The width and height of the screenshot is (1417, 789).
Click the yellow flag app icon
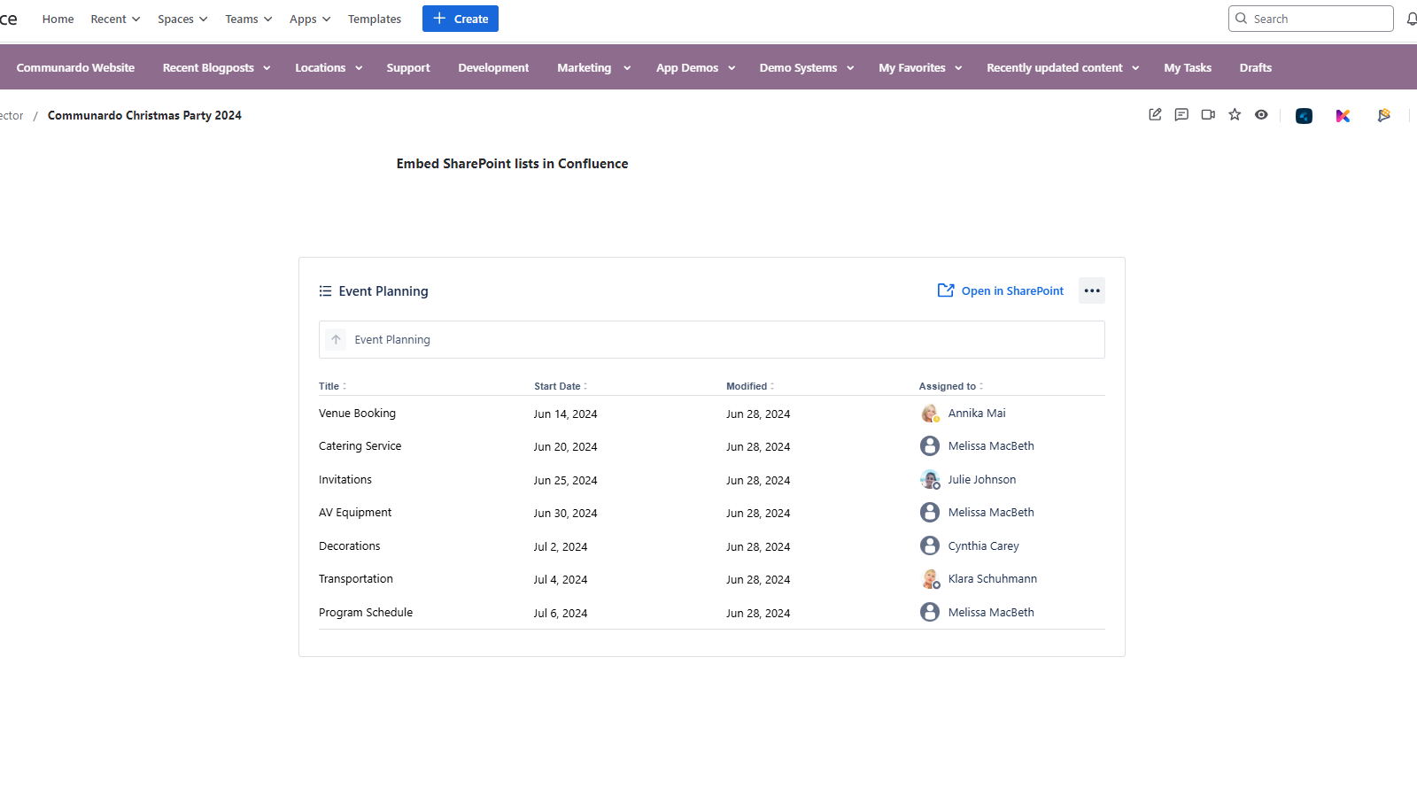click(1383, 115)
